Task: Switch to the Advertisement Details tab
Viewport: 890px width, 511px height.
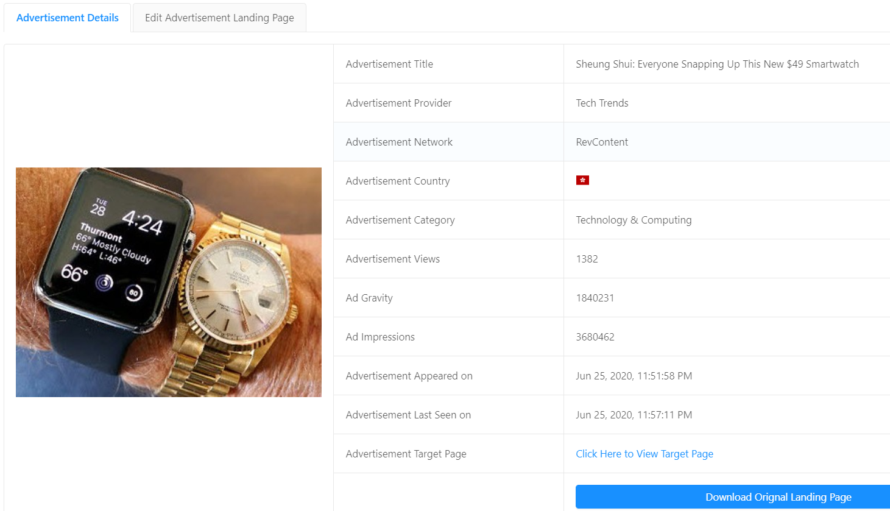Action: [68, 18]
